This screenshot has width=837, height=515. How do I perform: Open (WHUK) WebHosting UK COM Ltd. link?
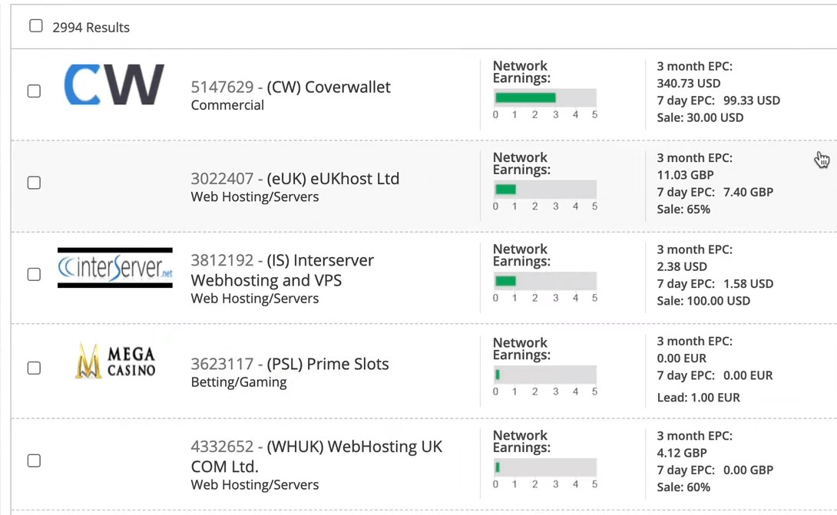pyautogui.click(x=316, y=457)
